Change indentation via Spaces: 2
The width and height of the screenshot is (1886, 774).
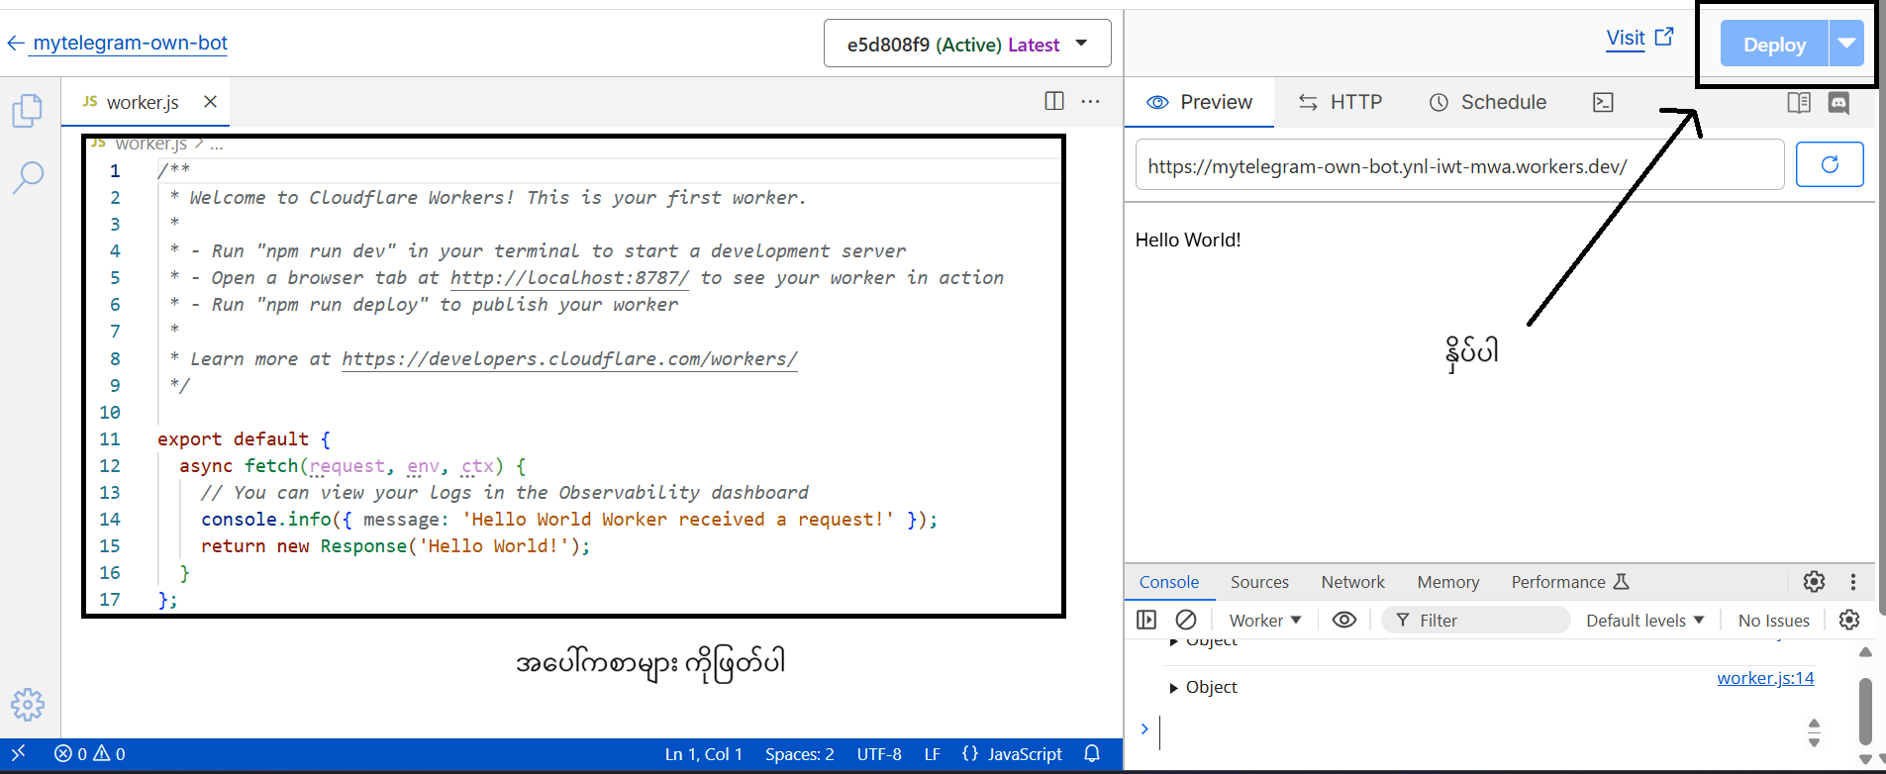point(799,753)
